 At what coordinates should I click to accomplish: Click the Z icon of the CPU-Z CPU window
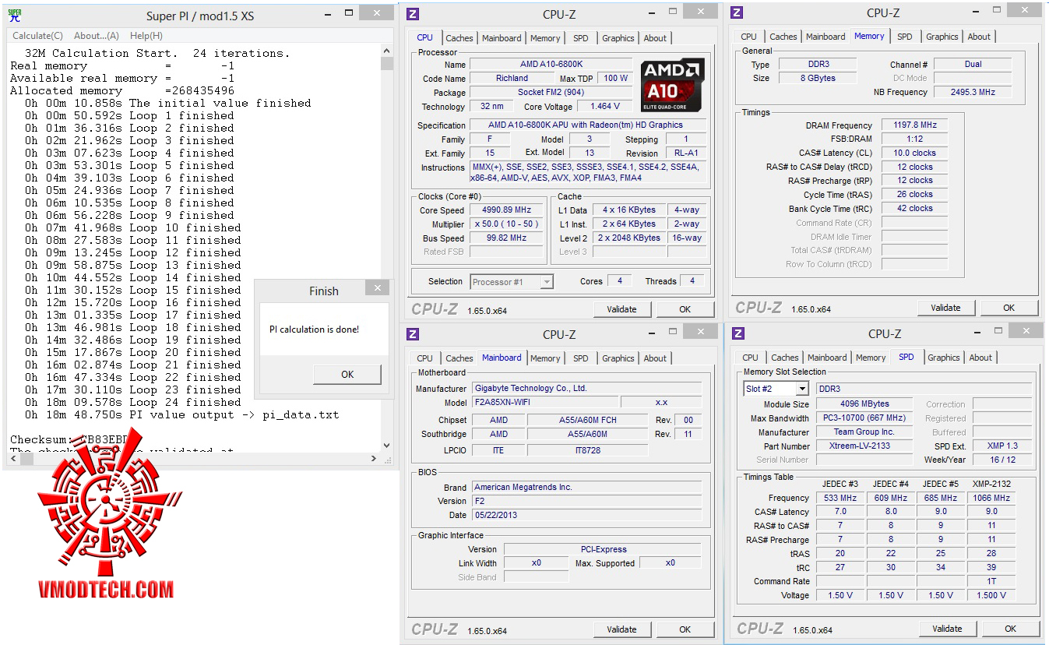tap(413, 13)
